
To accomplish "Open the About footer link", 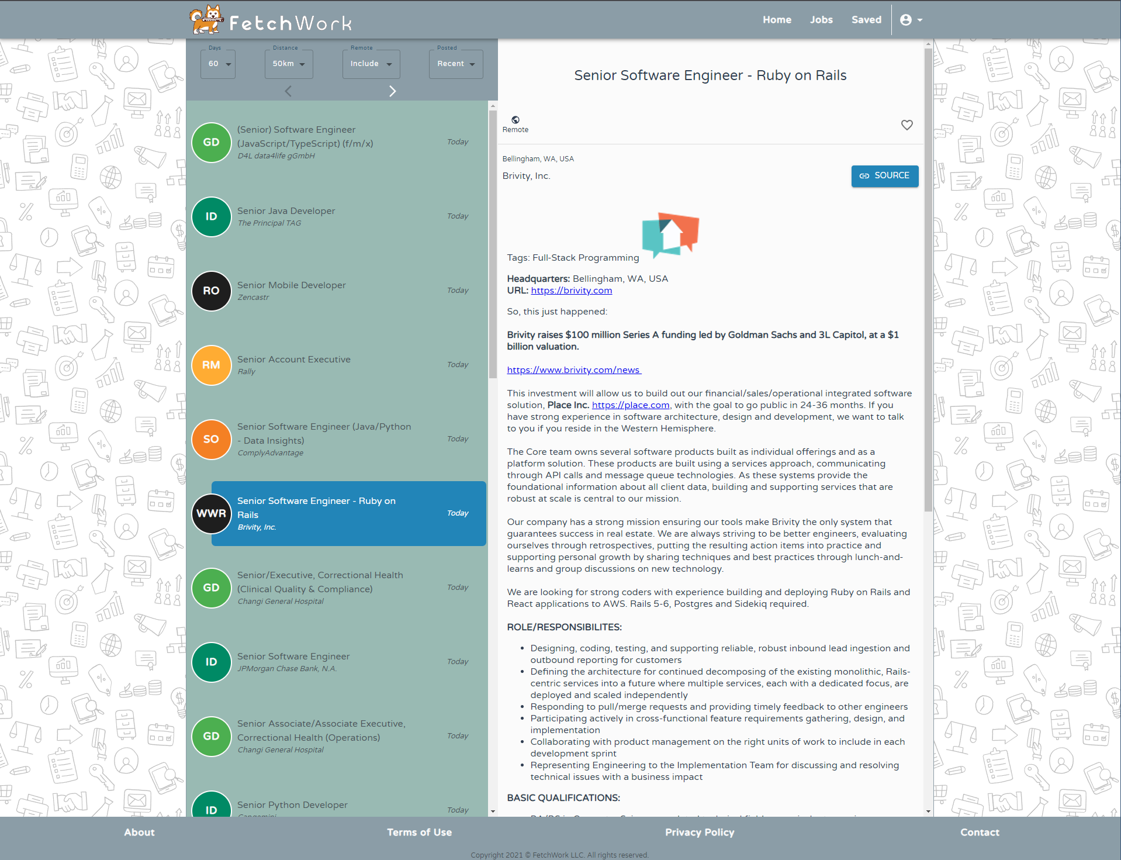I will pos(139,832).
